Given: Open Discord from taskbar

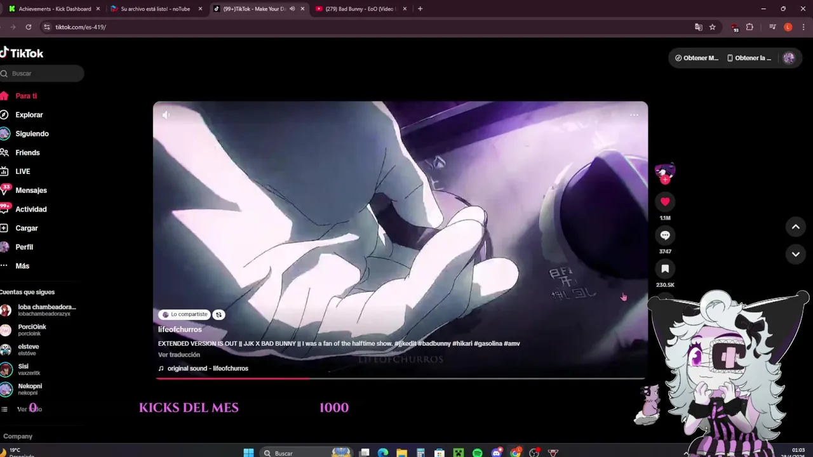Looking at the screenshot, I should coord(497,453).
